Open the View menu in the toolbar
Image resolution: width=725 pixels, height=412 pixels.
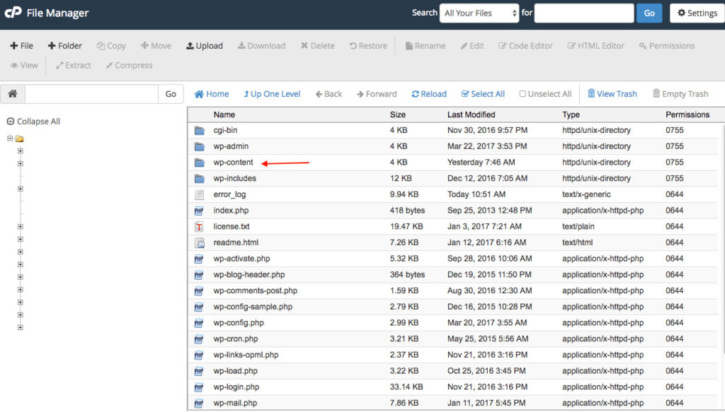point(24,65)
